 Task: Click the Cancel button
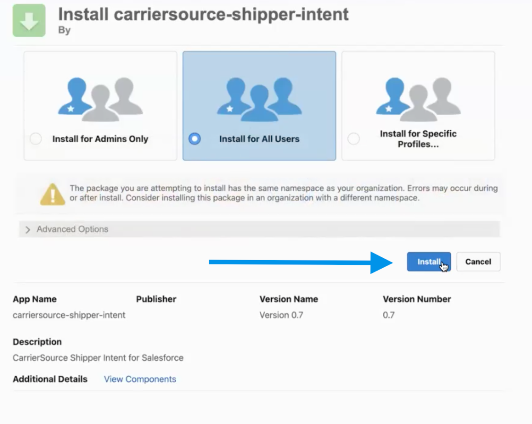pyautogui.click(x=478, y=262)
